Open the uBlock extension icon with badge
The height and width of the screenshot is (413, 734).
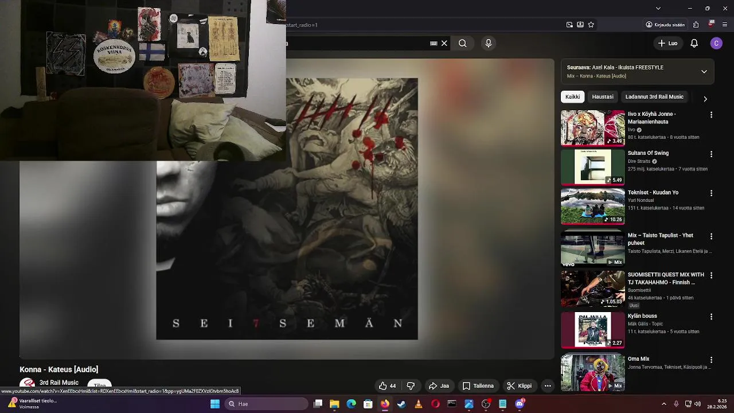point(711,24)
